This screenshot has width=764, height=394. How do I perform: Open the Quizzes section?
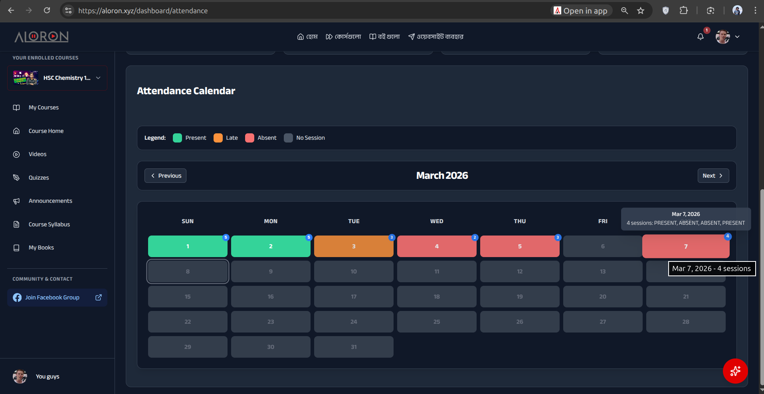pos(39,178)
